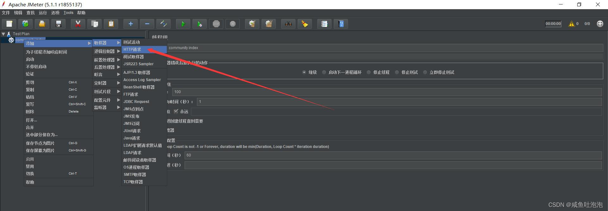Open the Tools menu

click(x=68, y=13)
